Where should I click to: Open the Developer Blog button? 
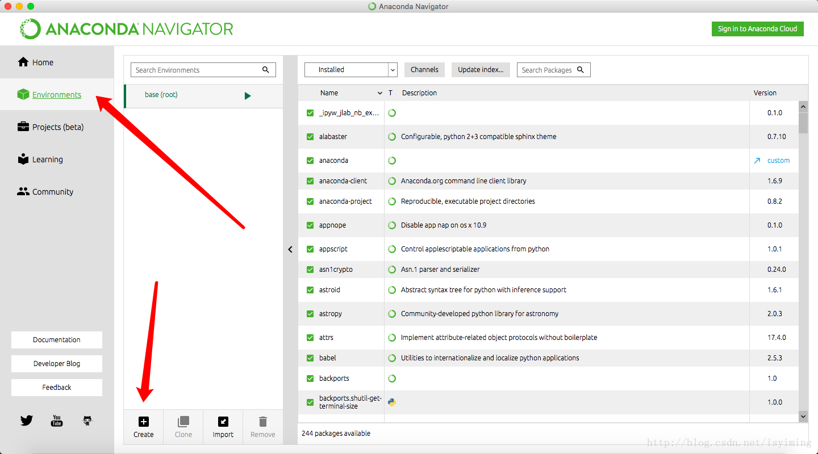57,364
